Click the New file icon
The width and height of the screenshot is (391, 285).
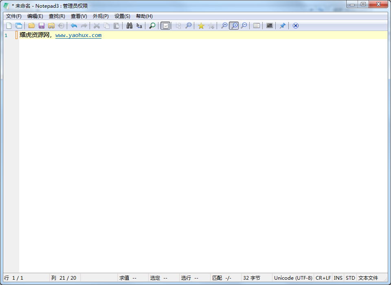(9, 26)
